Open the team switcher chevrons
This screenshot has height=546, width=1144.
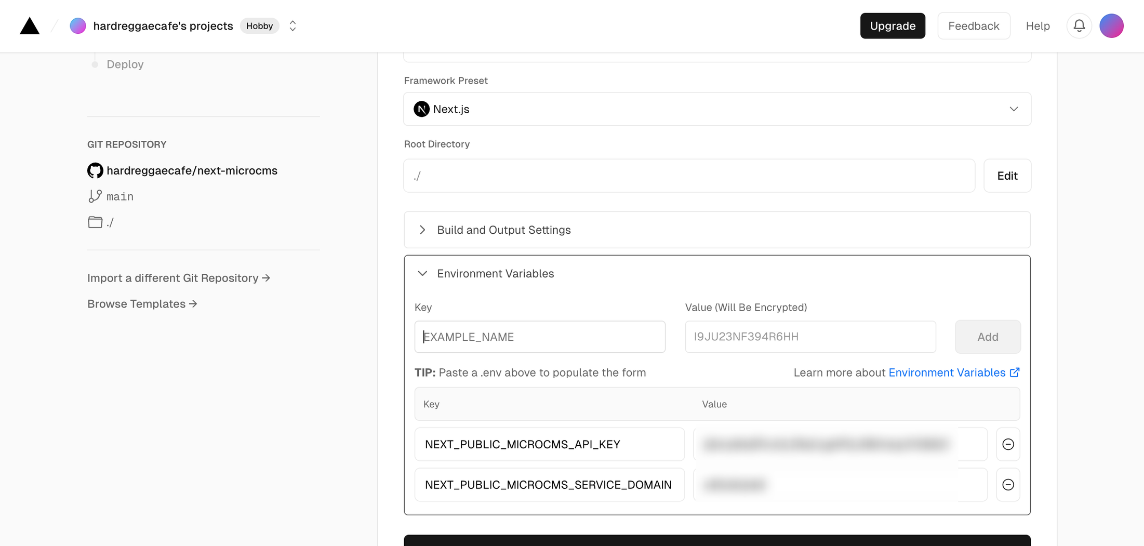[x=292, y=26]
